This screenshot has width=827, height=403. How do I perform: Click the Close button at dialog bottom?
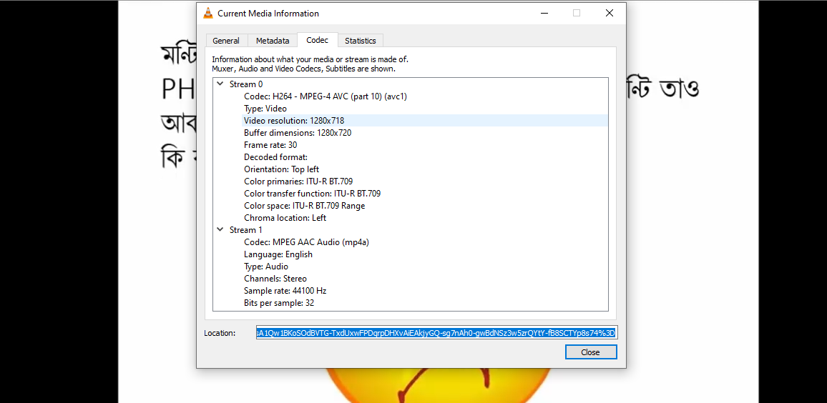[590, 352]
